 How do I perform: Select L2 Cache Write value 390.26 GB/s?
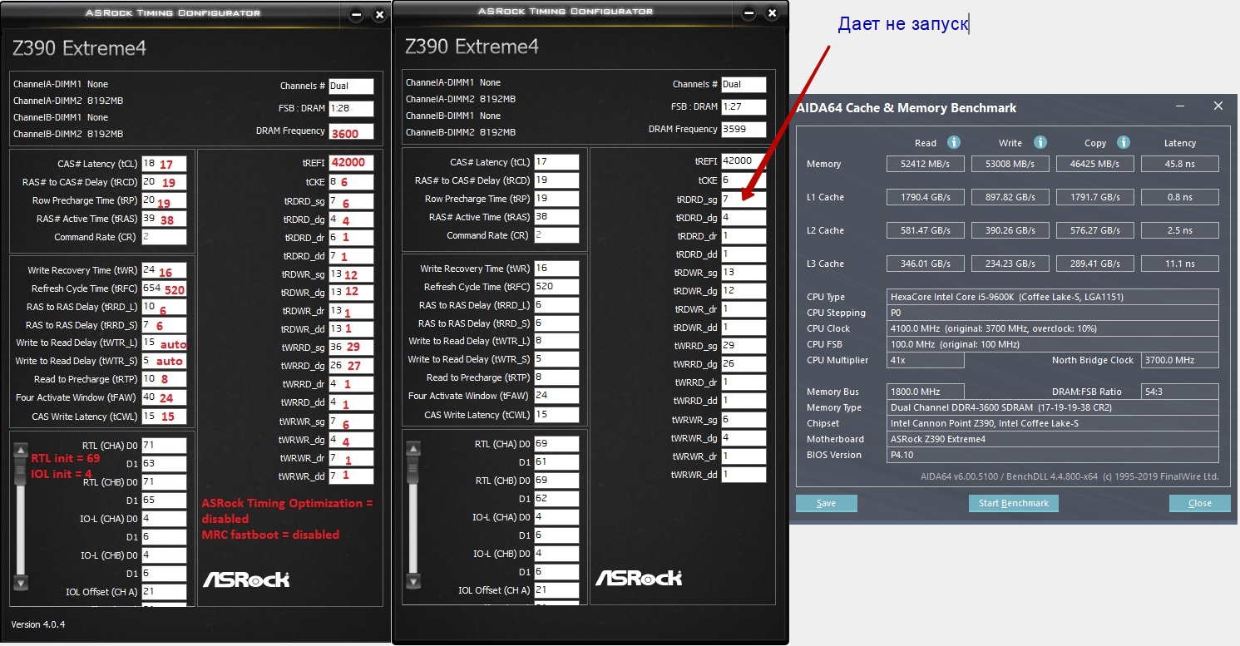(x=1010, y=230)
